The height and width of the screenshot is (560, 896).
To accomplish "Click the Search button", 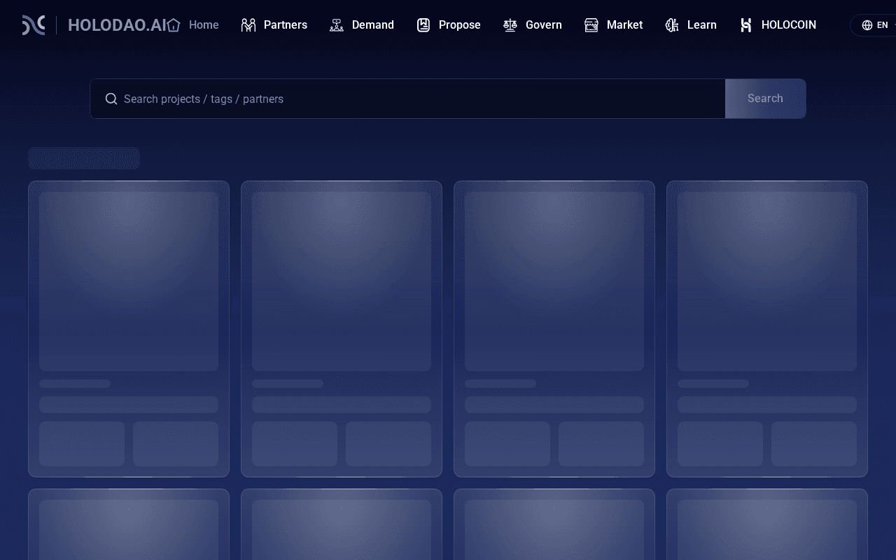I will coord(766,99).
